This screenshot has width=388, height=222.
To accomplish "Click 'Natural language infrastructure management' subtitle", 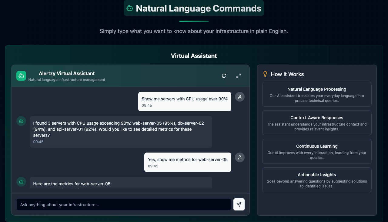I will pos(67,80).
